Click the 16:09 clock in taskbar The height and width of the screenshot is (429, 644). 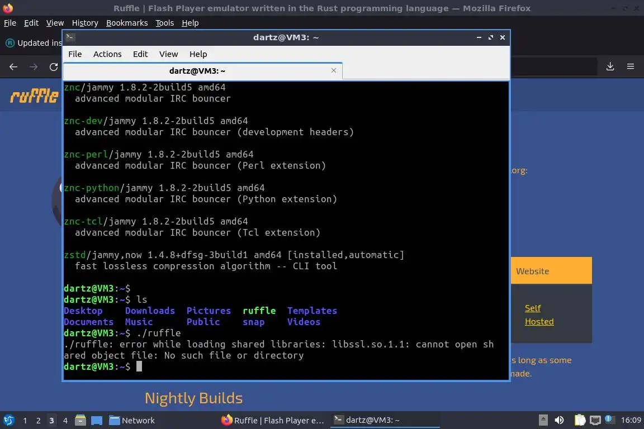click(x=631, y=420)
